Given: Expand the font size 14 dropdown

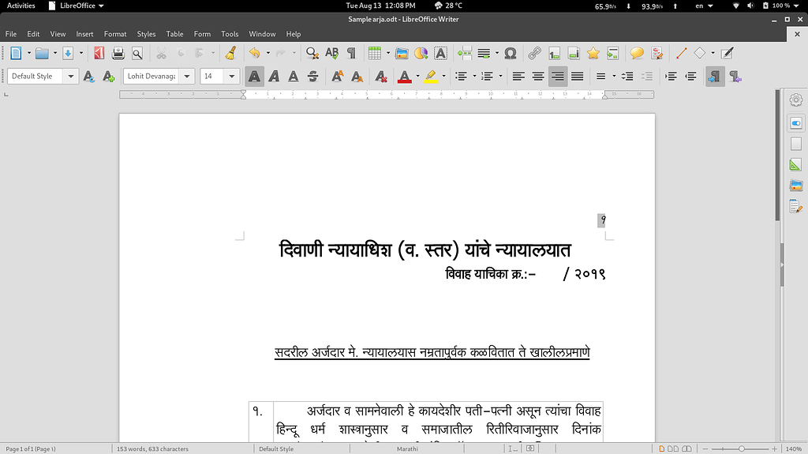Looking at the screenshot, I should [x=232, y=77].
